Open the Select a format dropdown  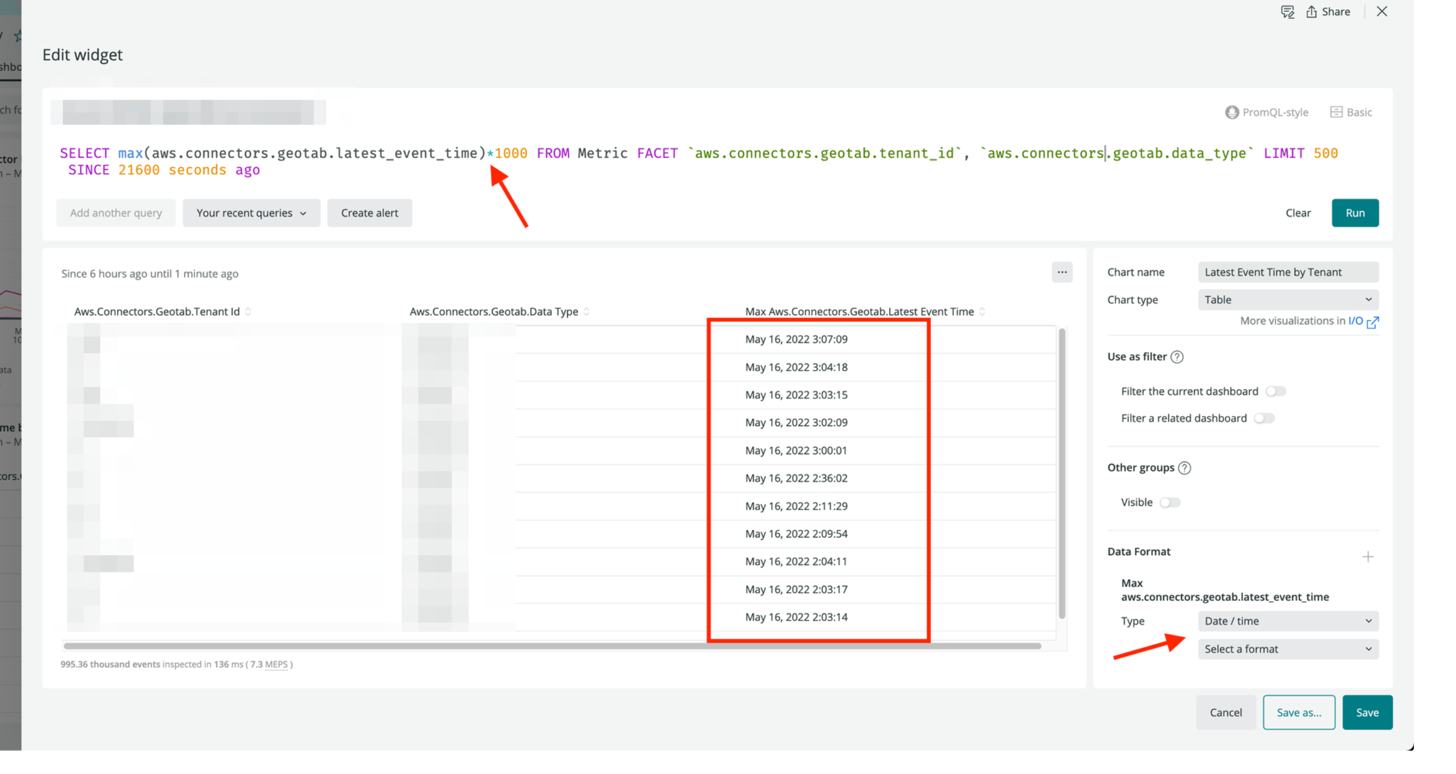click(x=1288, y=649)
